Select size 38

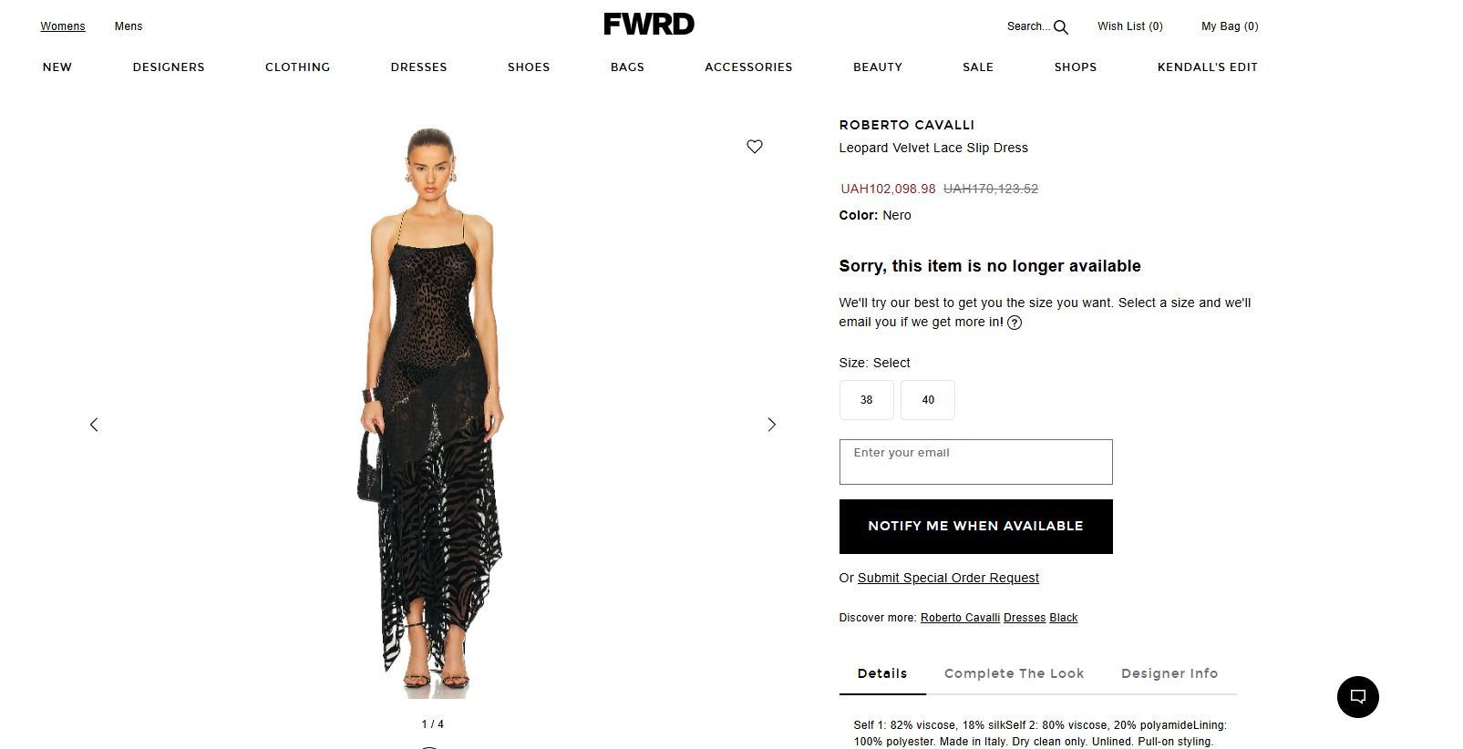(866, 400)
